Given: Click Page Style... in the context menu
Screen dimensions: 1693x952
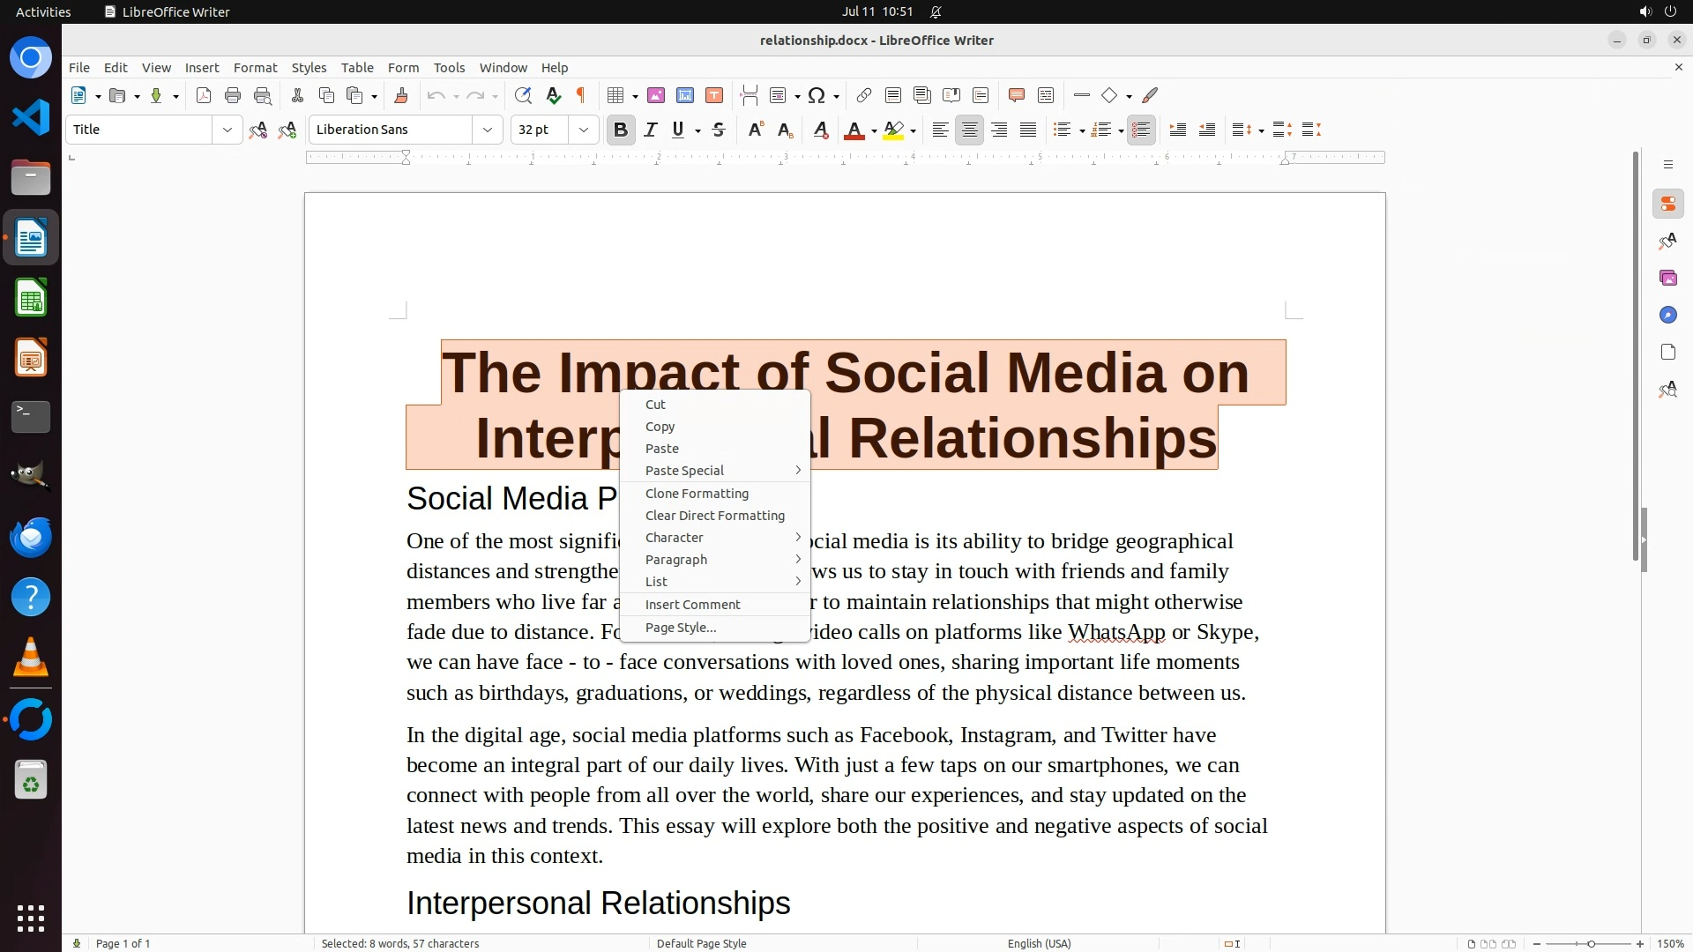Looking at the screenshot, I should (681, 628).
